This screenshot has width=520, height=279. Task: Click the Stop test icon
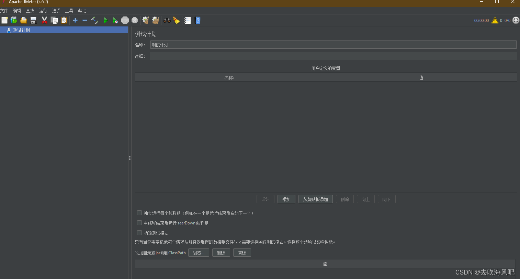pos(125,20)
